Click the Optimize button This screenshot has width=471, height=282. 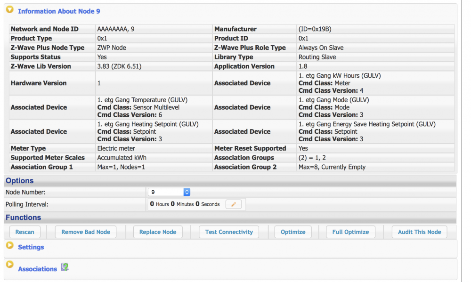[293, 232]
